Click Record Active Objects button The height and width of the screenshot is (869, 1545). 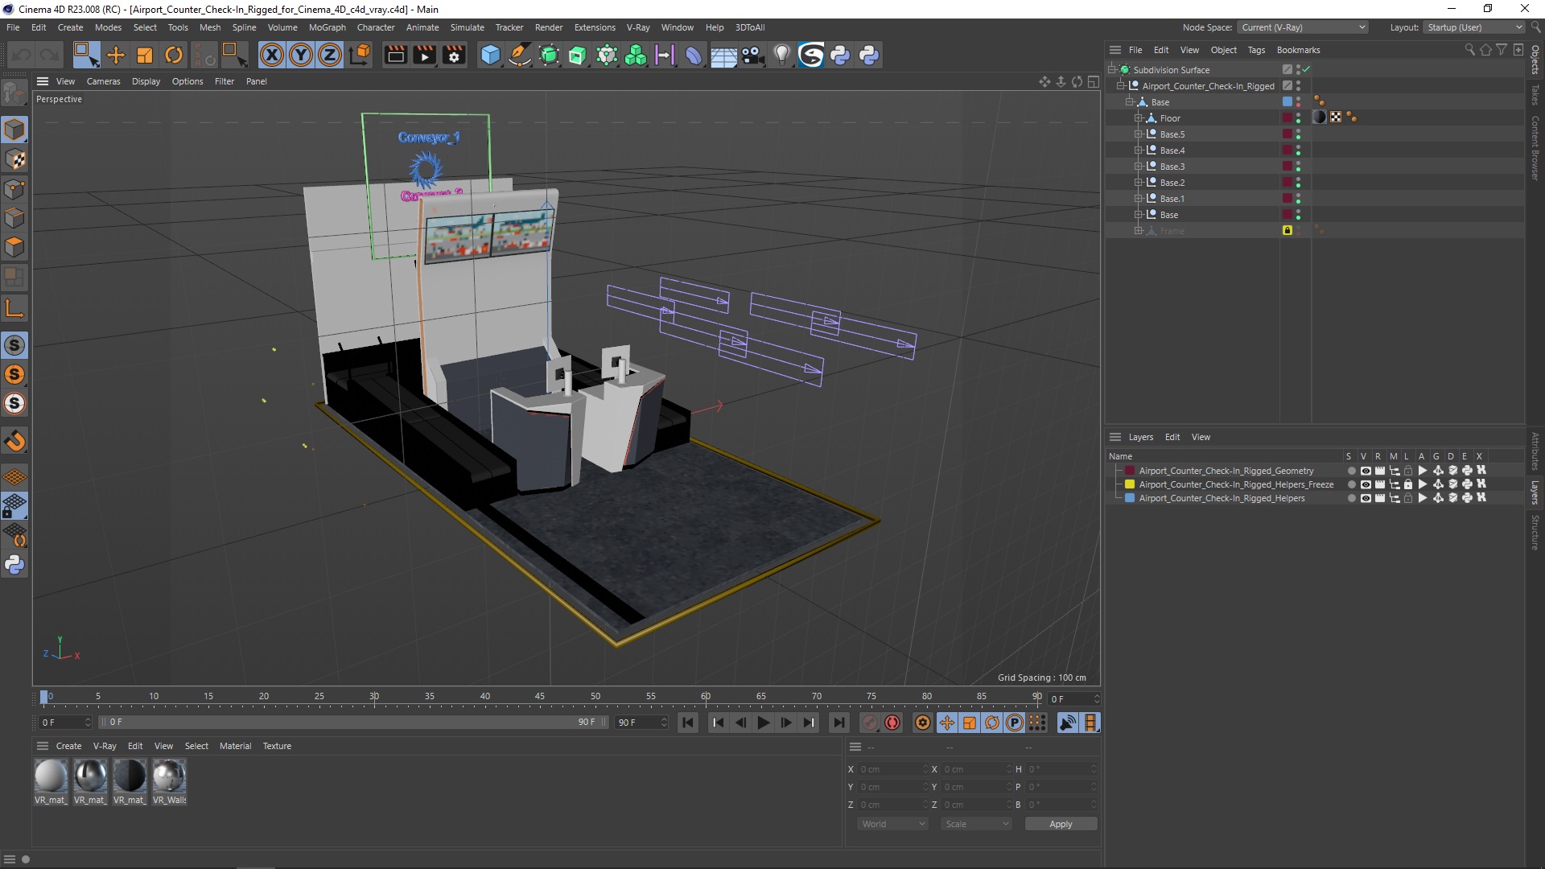coord(870,723)
